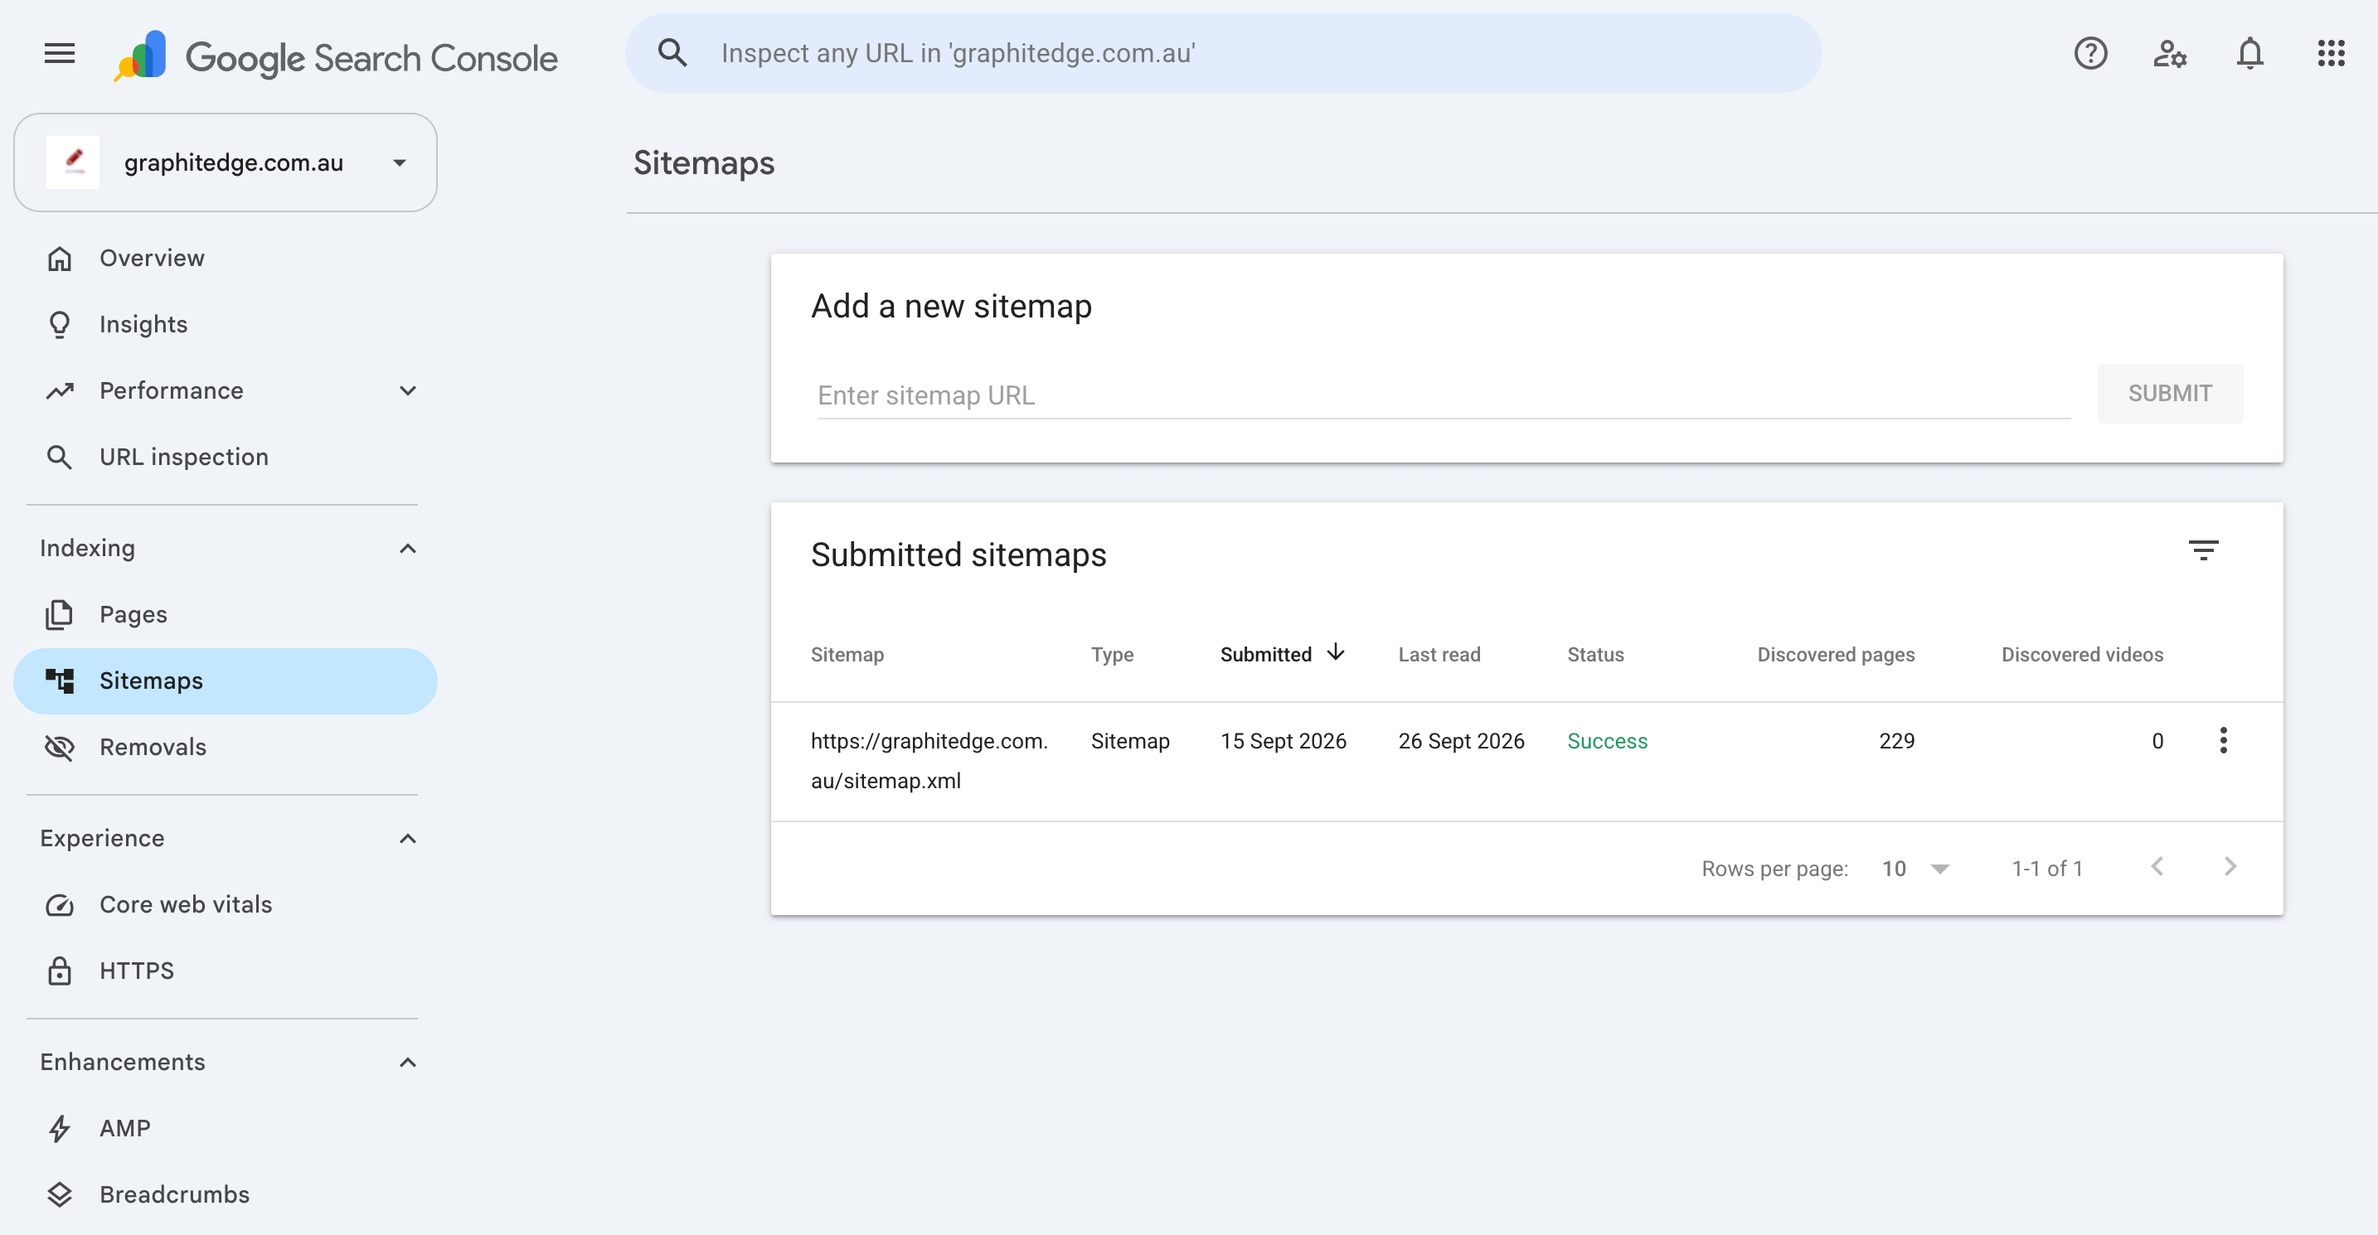
Task: Open the Pages report
Action: point(226,615)
